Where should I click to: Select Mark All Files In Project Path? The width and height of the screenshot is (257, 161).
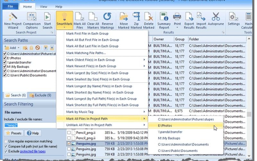coord(102,118)
